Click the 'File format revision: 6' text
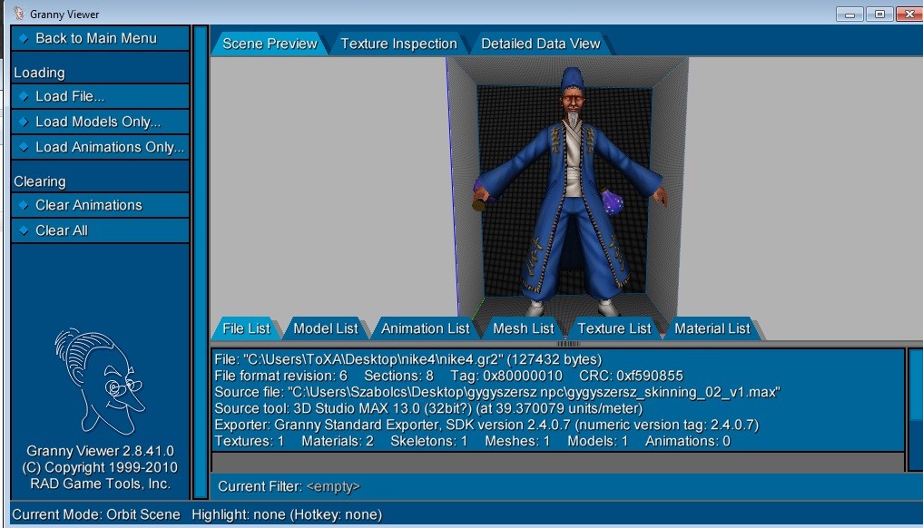 click(x=280, y=376)
